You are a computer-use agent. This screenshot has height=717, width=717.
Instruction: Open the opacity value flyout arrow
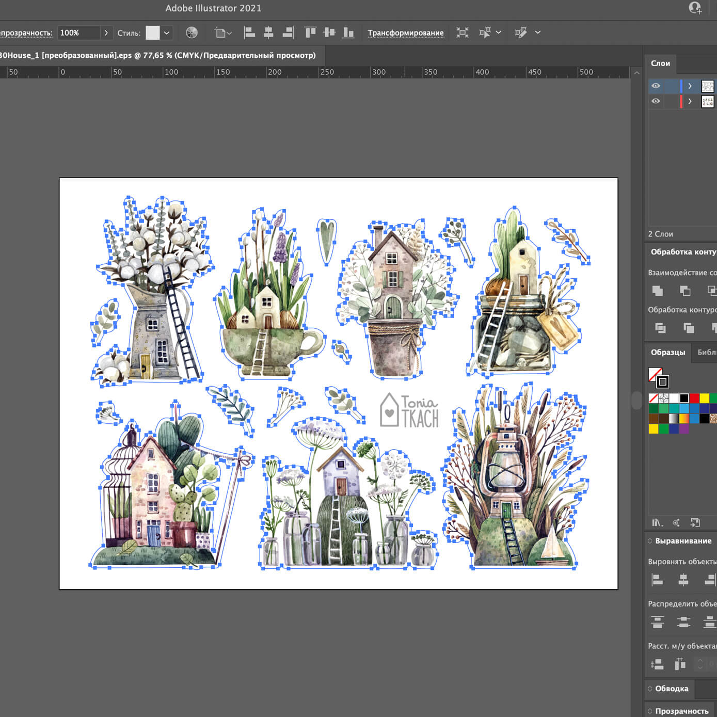tap(106, 33)
